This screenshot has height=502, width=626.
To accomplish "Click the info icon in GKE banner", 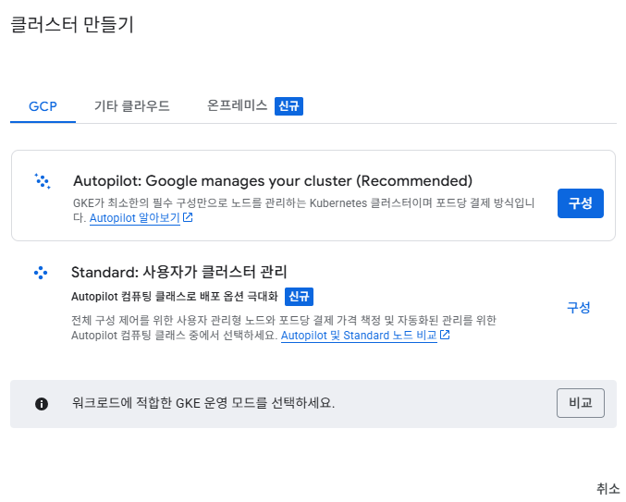I will point(42,404).
